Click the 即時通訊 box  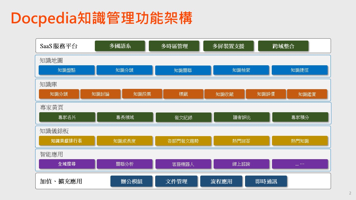click(266, 181)
